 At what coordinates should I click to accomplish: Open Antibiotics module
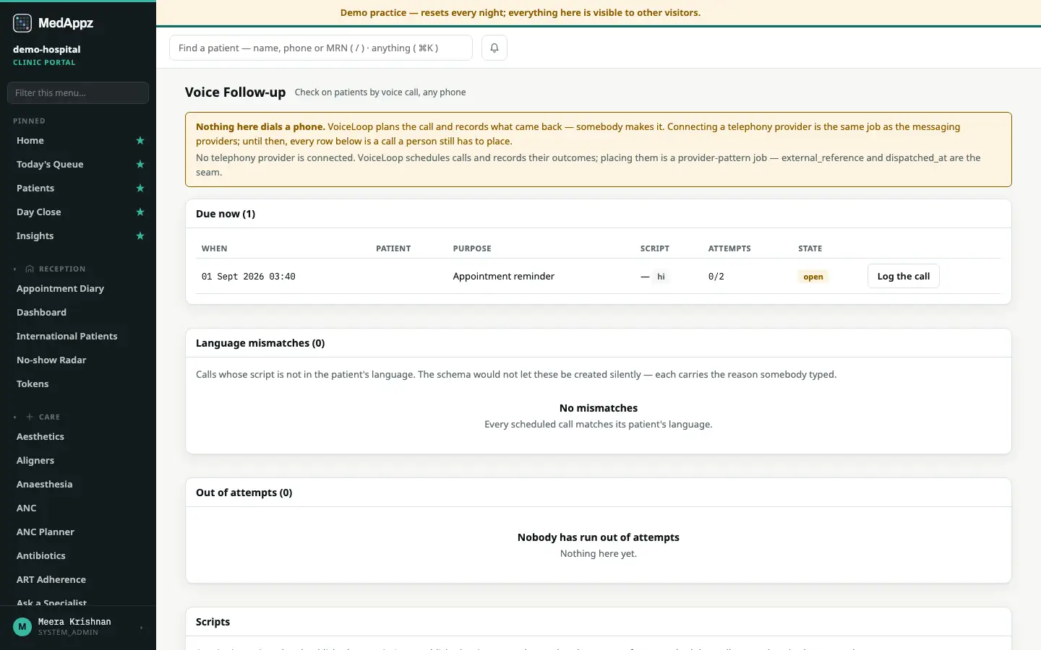[41, 556]
